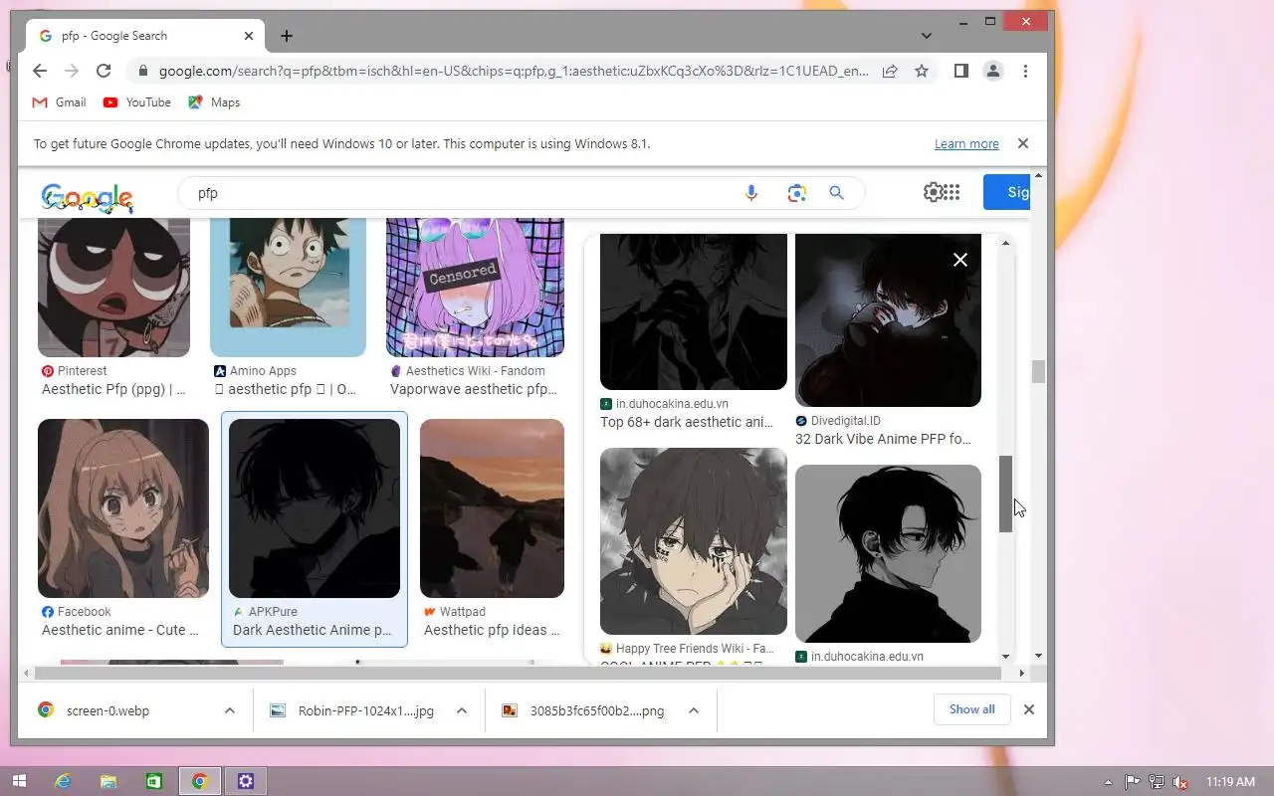
Task: Click the Google logo
Action: coord(88,196)
